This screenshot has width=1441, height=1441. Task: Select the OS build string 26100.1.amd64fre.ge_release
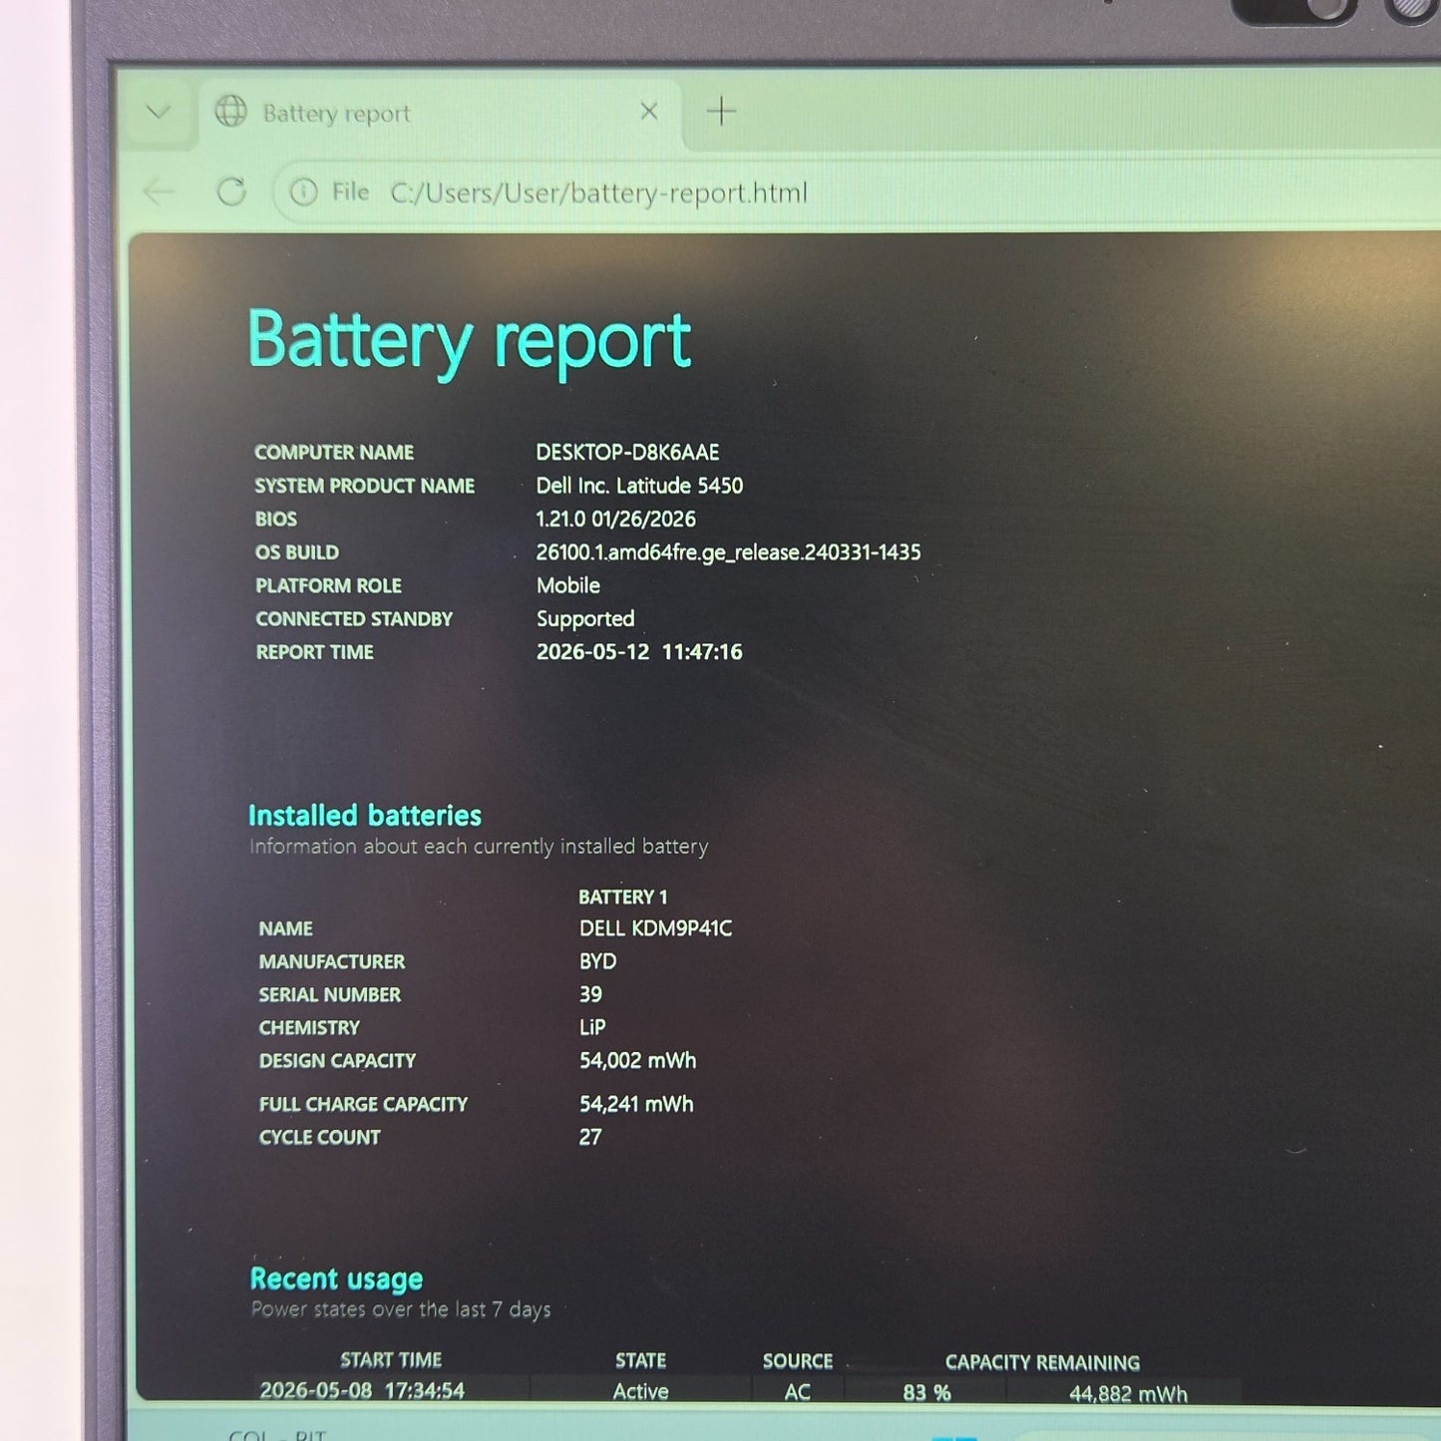click(x=728, y=552)
